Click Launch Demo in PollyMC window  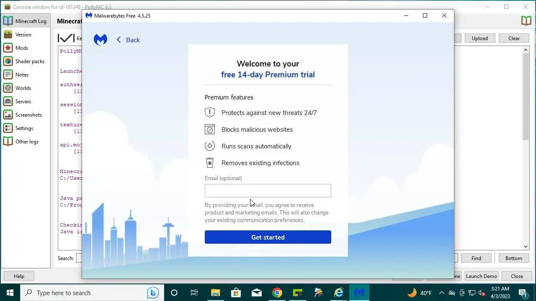(481, 276)
